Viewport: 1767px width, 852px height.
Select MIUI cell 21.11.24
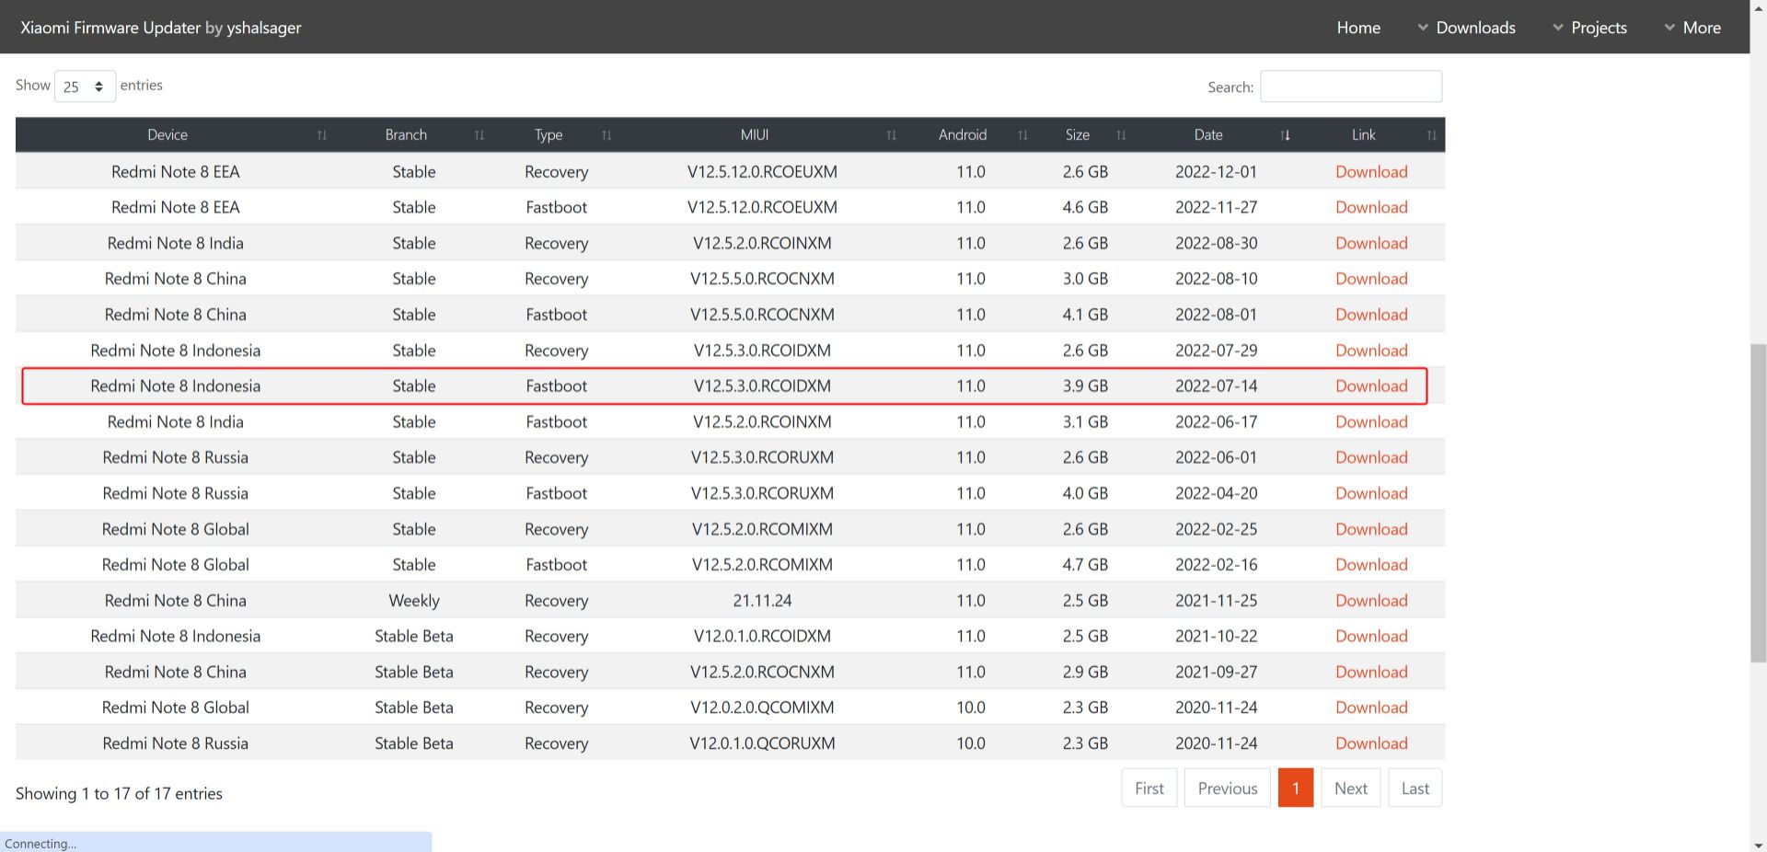(x=762, y=601)
